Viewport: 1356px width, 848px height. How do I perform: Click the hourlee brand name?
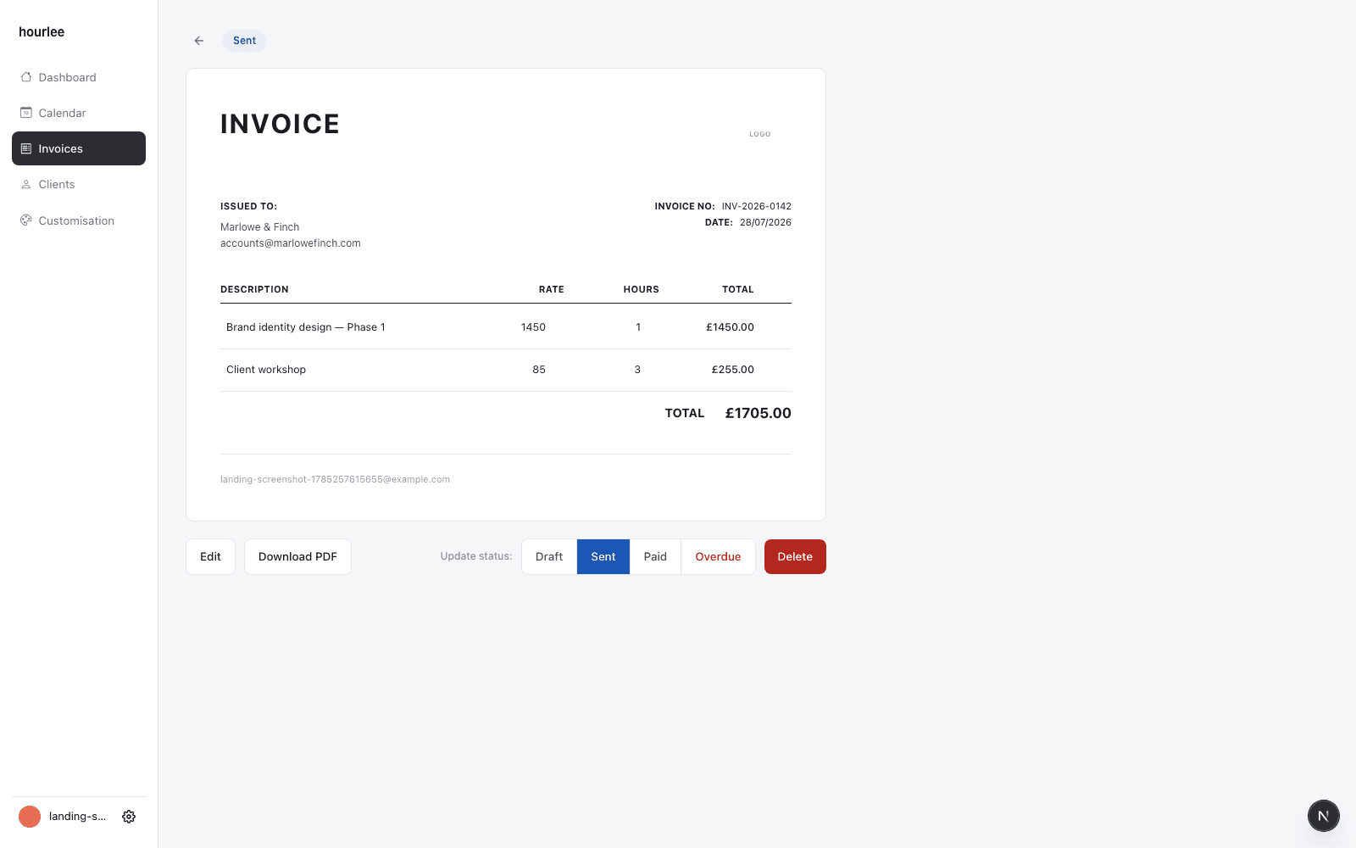pyautogui.click(x=42, y=32)
